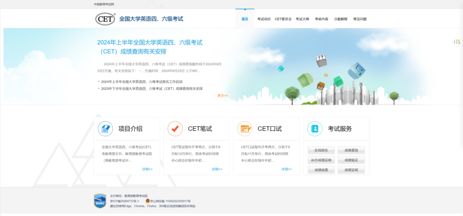Click the 考试服务 card heading
Screen dimensions: 463x216
(x=340, y=129)
